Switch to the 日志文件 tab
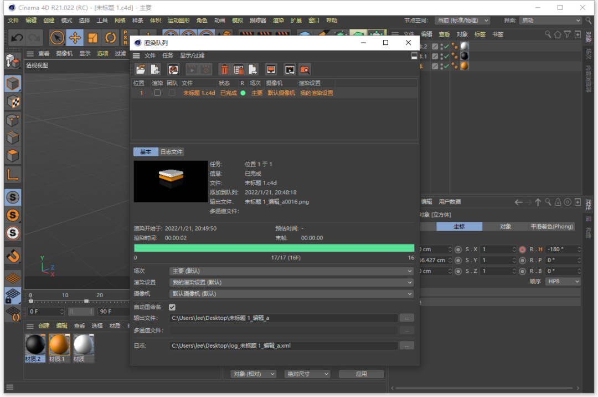The width and height of the screenshot is (598, 397). click(171, 152)
